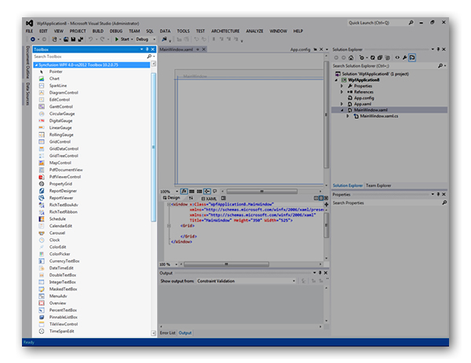The width and height of the screenshot is (471, 363).
Task: Click the swap panes arrows icon
Action: tap(191, 198)
